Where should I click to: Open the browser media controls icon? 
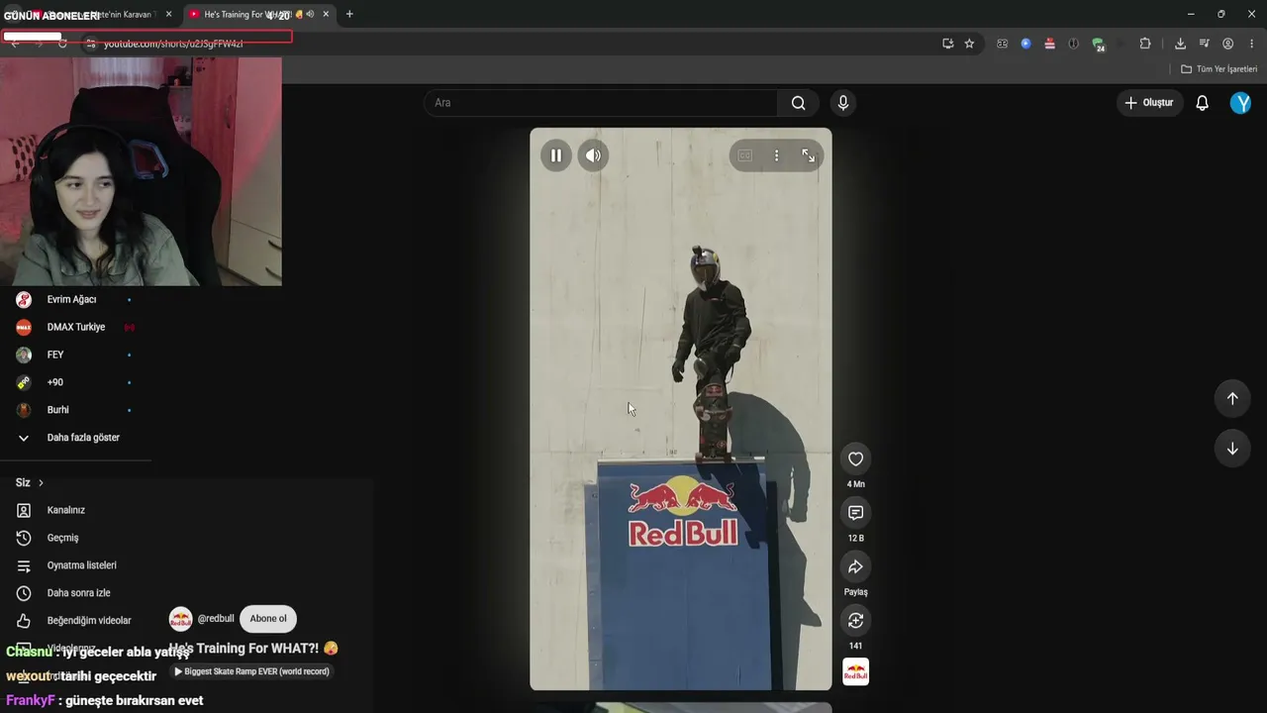[1204, 44]
